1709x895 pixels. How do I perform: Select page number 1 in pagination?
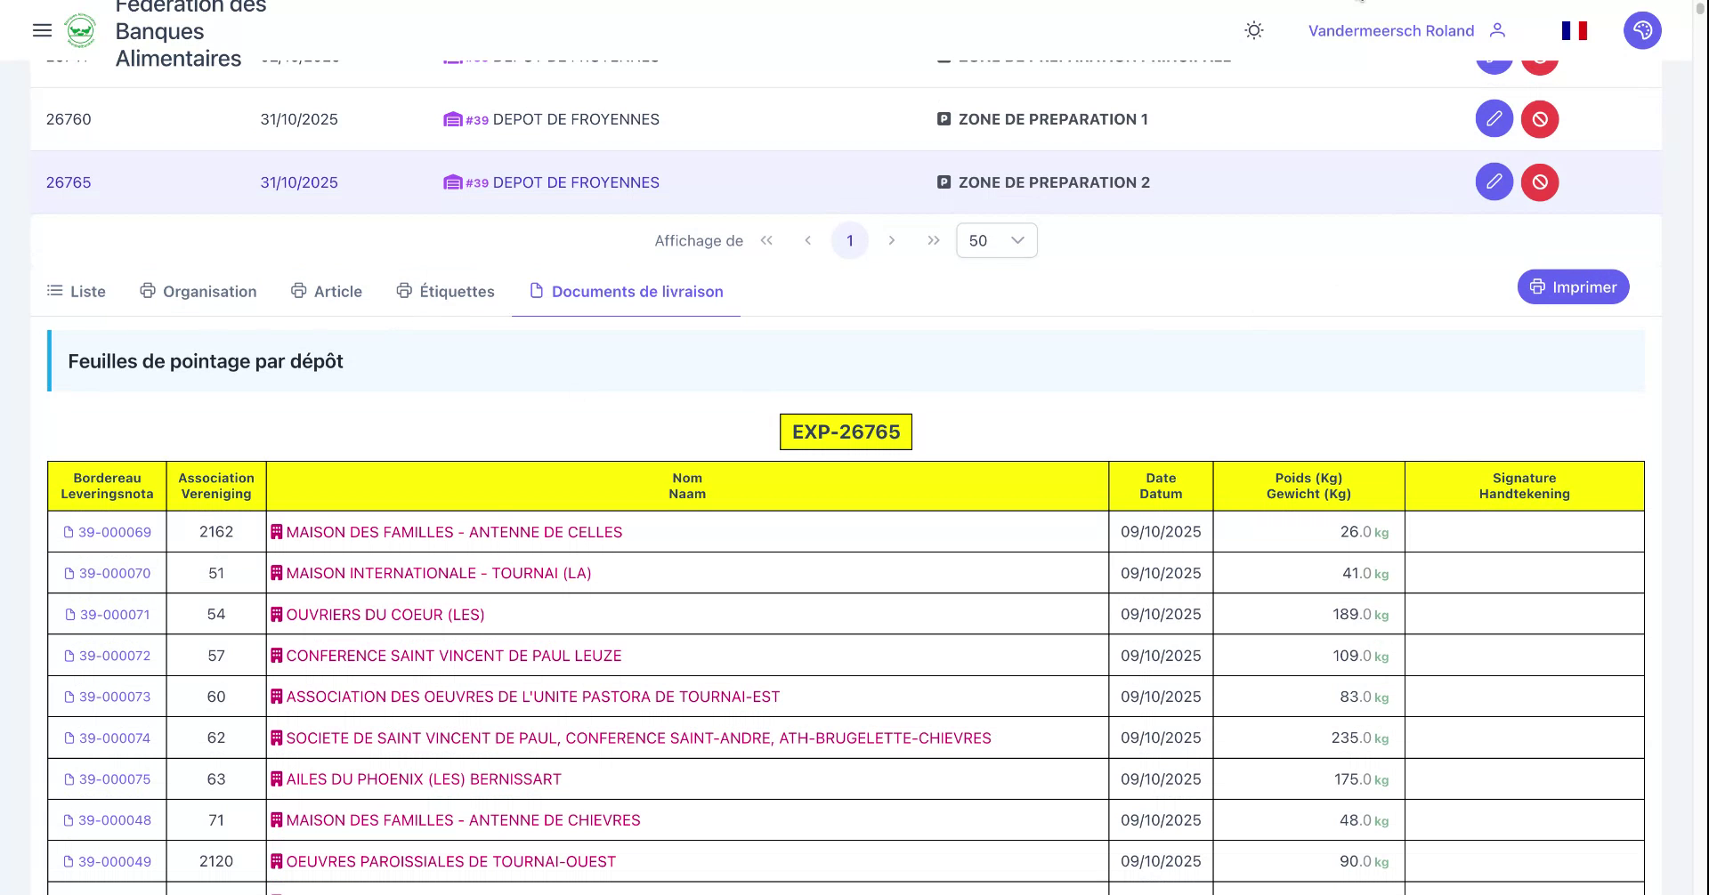pos(850,240)
